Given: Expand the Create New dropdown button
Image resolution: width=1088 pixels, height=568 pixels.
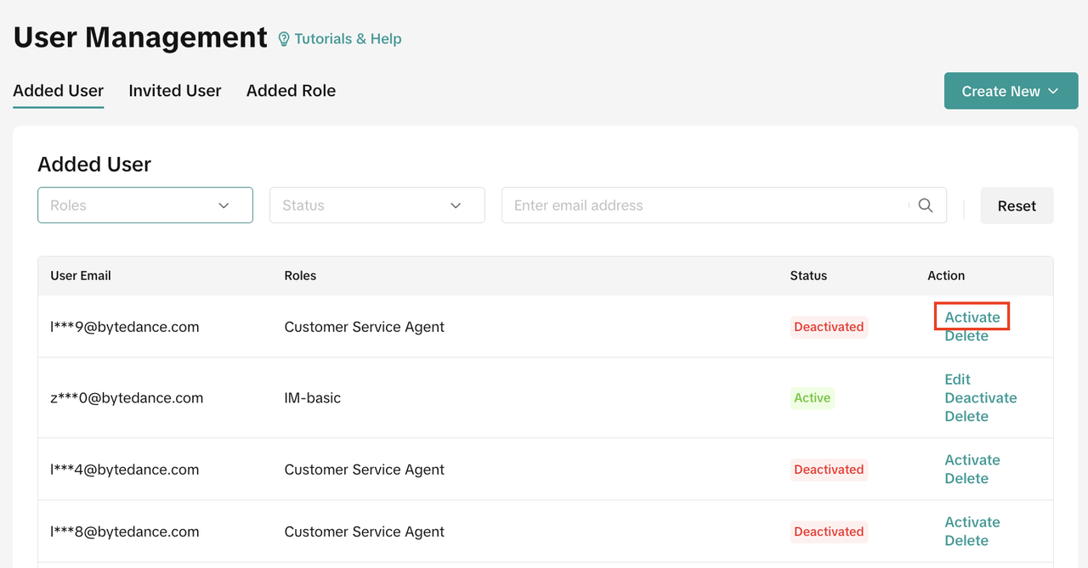Looking at the screenshot, I should (1011, 91).
